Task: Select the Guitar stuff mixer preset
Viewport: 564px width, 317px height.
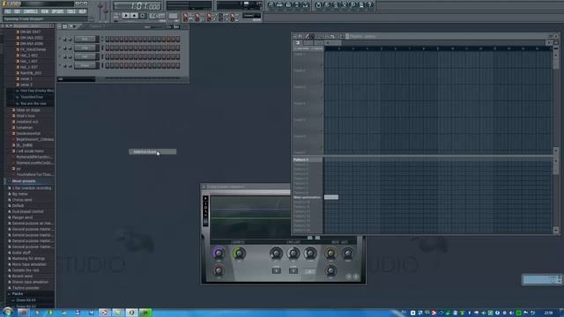Action: coord(21,253)
